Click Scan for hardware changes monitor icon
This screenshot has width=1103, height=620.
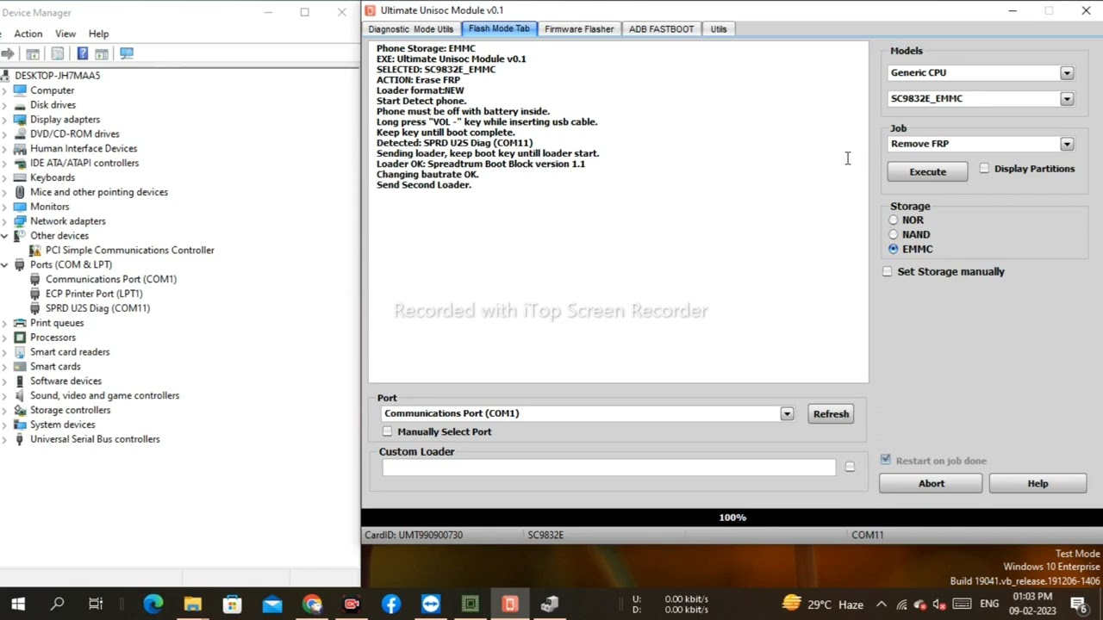pyautogui.click(x=127, y=53)
